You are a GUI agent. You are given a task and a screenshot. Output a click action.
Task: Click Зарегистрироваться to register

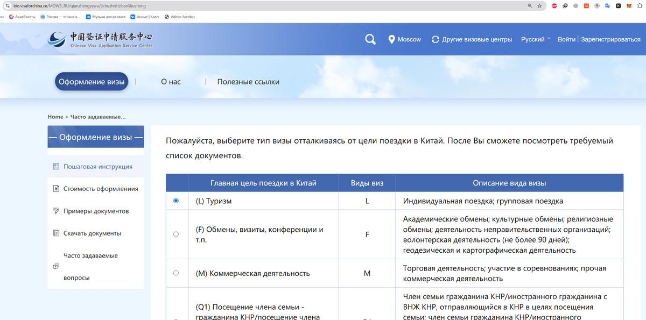(x=611, y=39)
